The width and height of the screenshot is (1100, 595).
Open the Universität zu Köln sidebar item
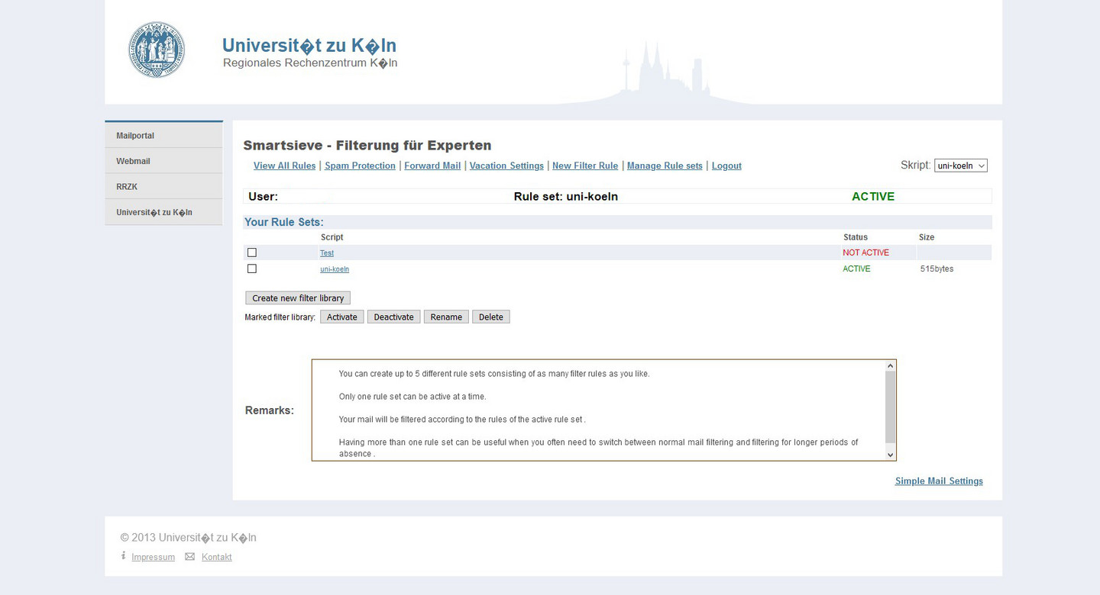pyautogui.click(x=163, y=212)
